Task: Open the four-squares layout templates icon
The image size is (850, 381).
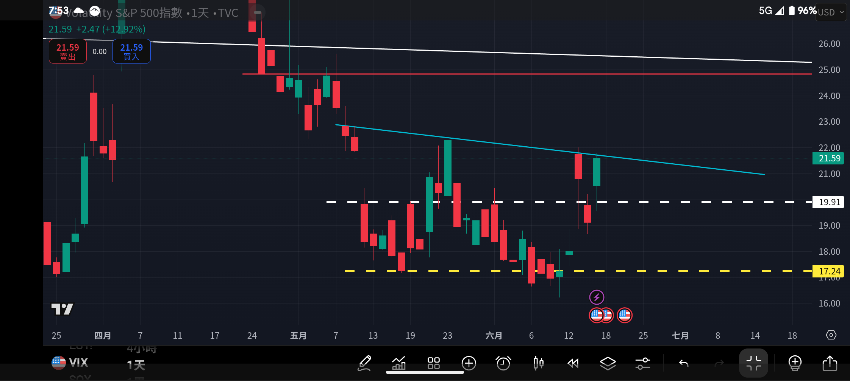Action: point(434,363)
